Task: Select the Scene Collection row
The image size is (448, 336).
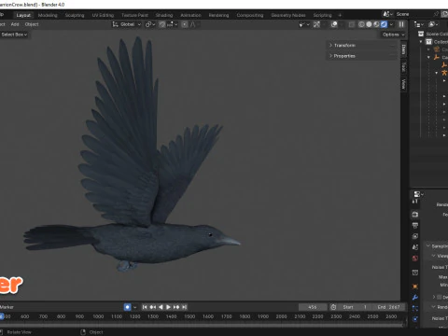Action: tap(433, 34)
